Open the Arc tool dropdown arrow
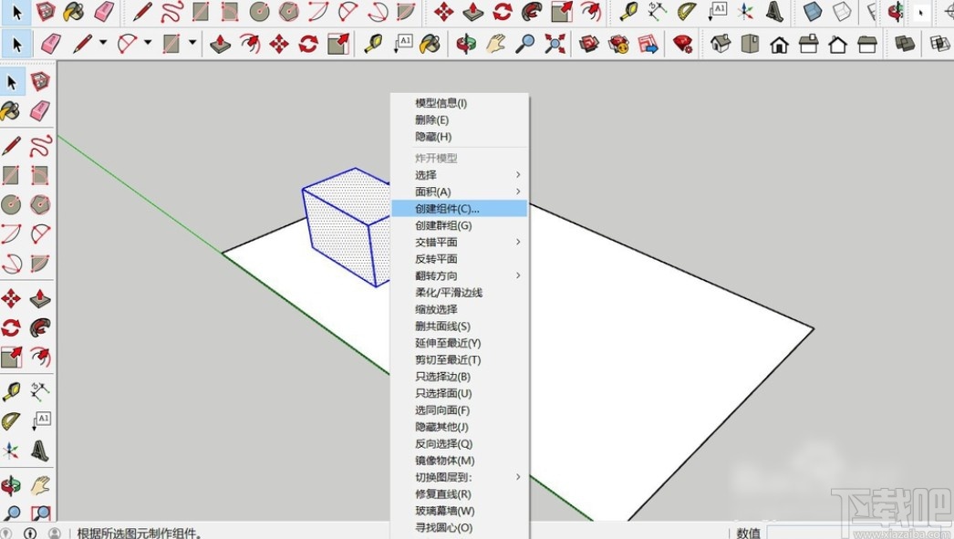The height and width of the screenshot is (539, 954). pos(146,42)
